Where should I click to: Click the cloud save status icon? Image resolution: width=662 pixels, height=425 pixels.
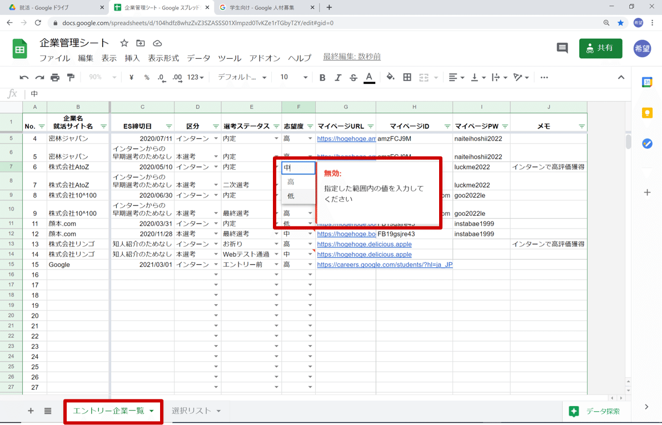click(157, 43)
